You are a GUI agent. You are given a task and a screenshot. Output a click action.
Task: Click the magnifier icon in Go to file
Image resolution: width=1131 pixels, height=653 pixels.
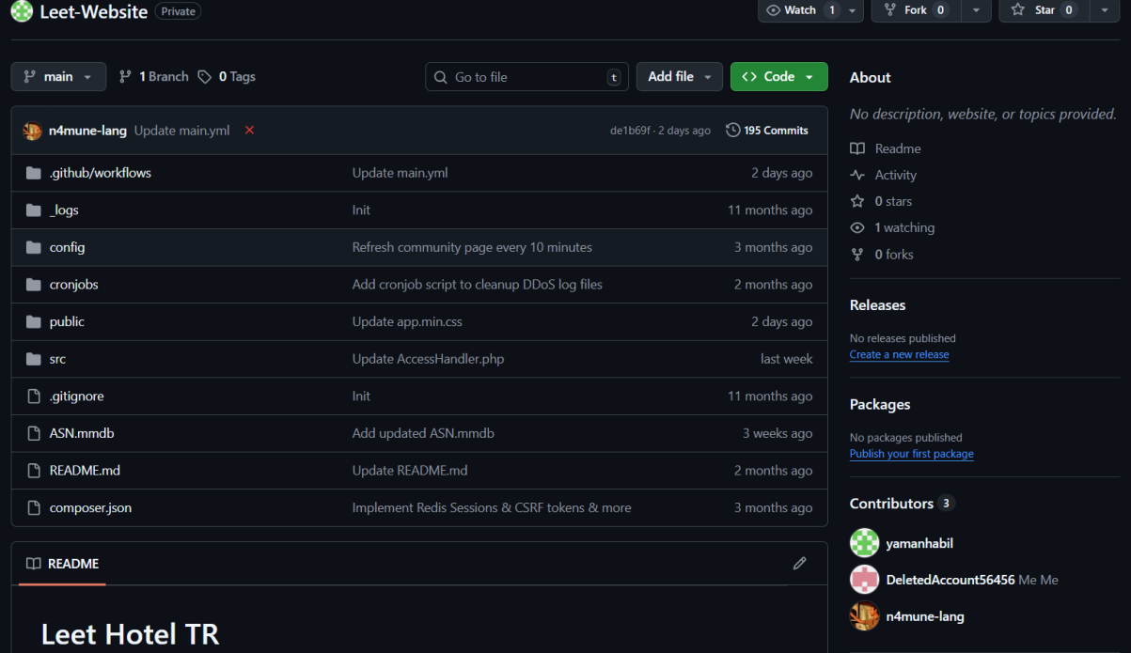441,77
